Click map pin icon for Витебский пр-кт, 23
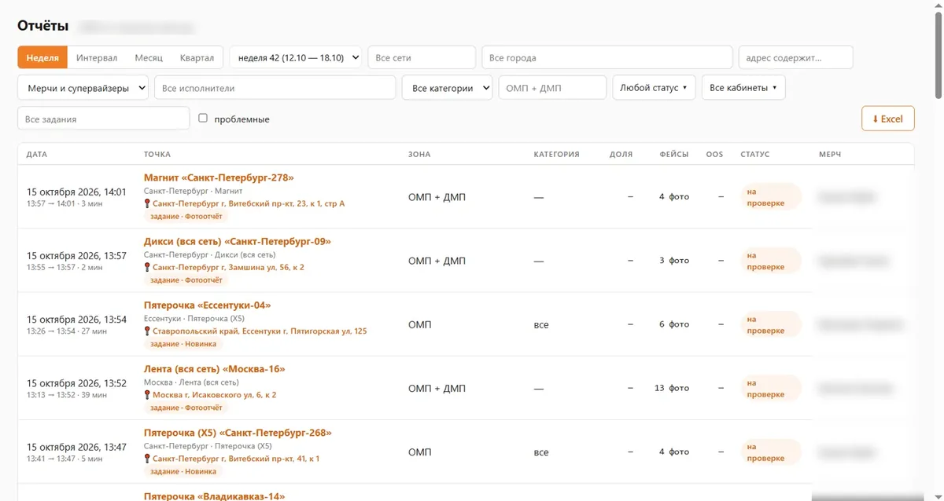 point(147,203)
